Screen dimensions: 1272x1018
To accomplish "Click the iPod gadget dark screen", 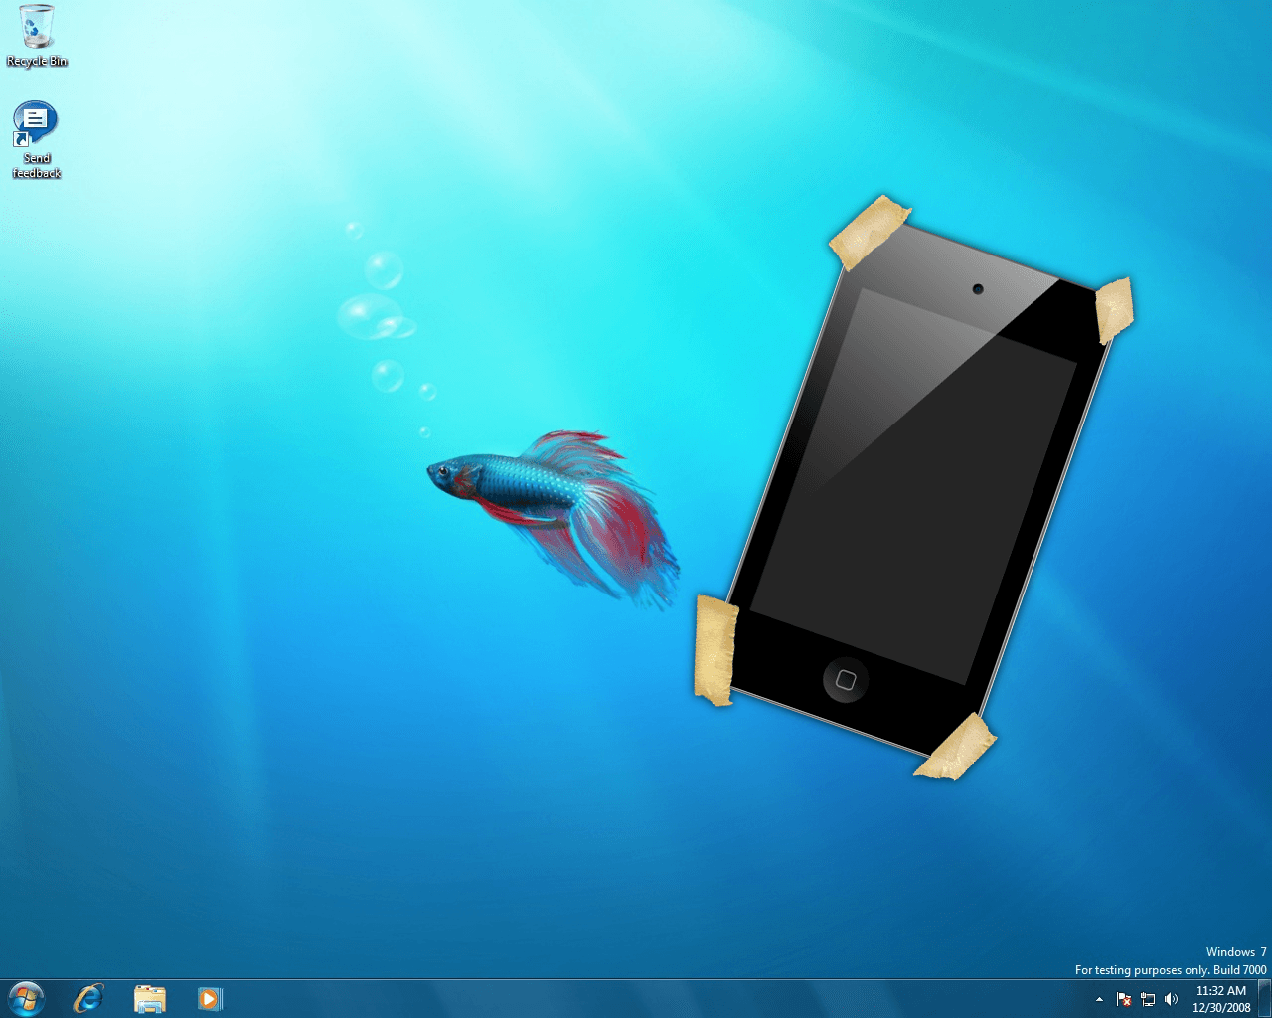I will (x=914, y=486).
